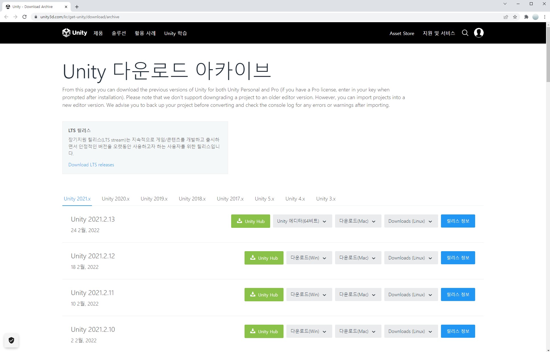The image size is (550, 352).
Task: Go to Asset Store link
Action: click(x=402, y=33)
